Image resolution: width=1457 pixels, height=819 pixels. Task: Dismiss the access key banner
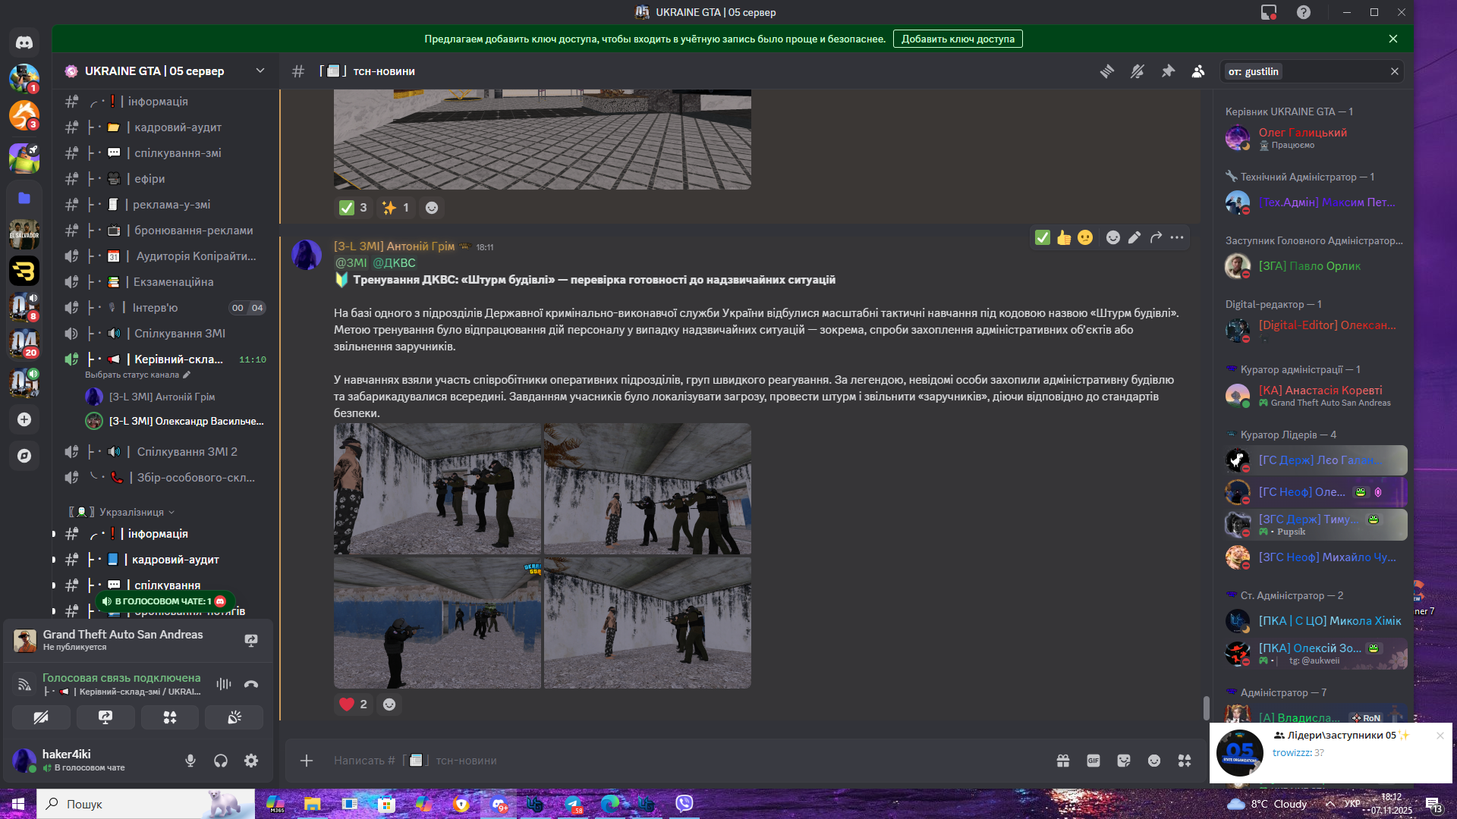tap(1393, 39)
